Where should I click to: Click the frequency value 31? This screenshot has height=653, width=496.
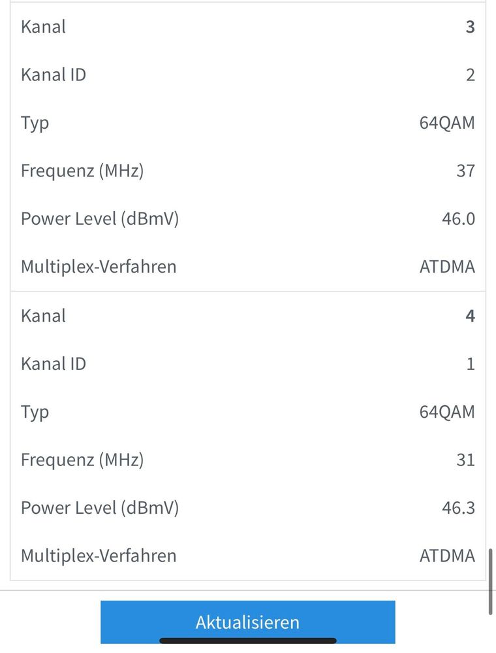click(465, 460)
